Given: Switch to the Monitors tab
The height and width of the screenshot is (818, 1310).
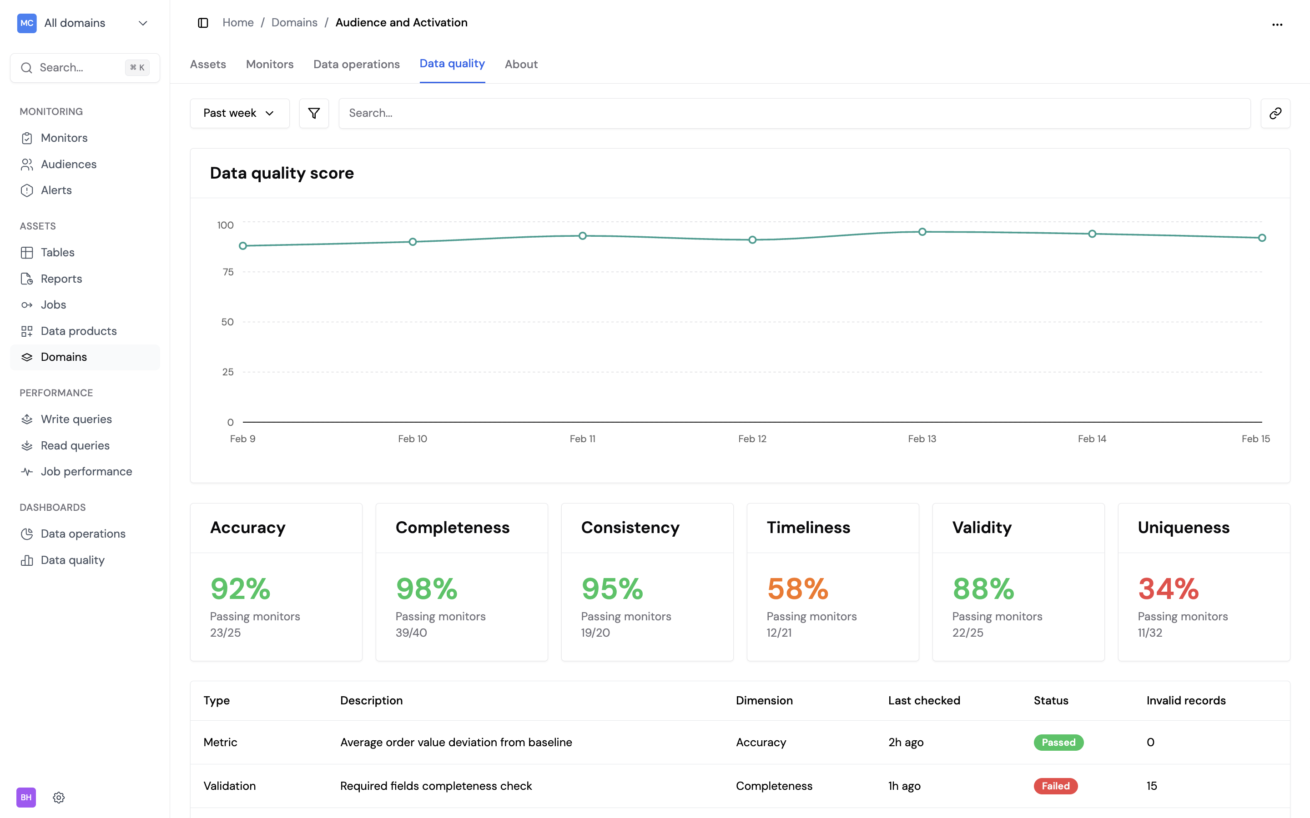Looking at the screenshot, I should tap(270, 65).
